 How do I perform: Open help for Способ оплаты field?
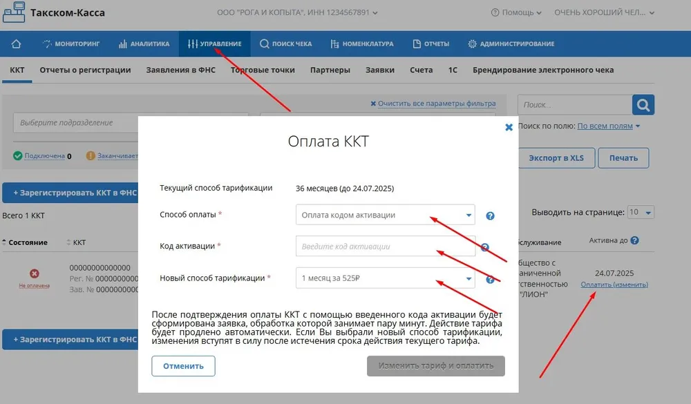490,216
